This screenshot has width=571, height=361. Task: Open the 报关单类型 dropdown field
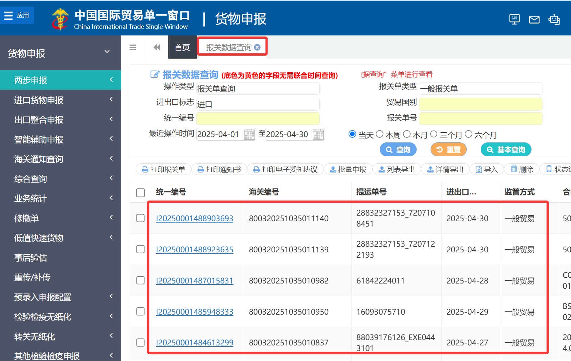481,88
